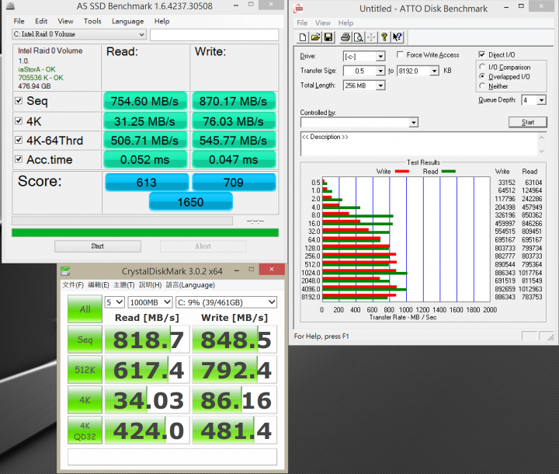The image size is (559, 474).
Task: Click the Seq read value 818.7 in CrystalDiskMark
Action: tap(148, 340)
